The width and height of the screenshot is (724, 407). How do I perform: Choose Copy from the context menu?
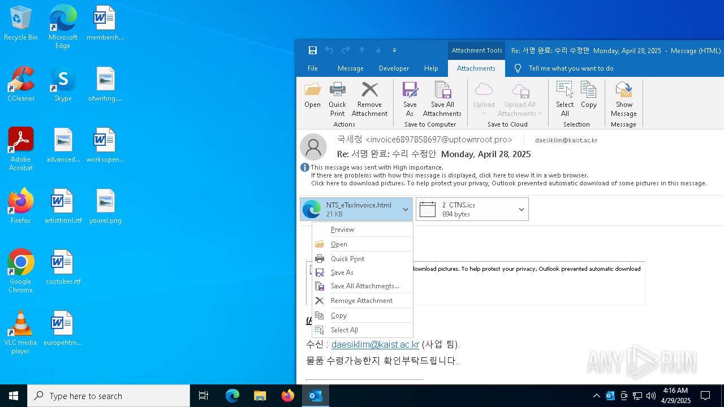pyautogui.click(x=363, y=315)
